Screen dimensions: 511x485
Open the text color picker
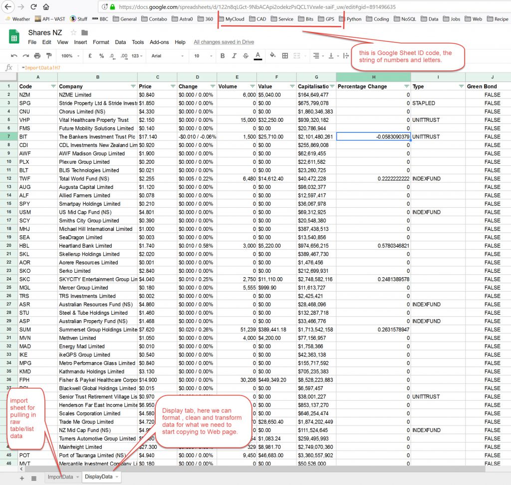[x=257, y=56]
